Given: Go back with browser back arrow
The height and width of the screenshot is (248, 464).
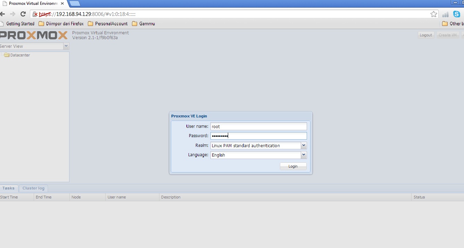Looking at the screenshot, I should click(2, 14).
